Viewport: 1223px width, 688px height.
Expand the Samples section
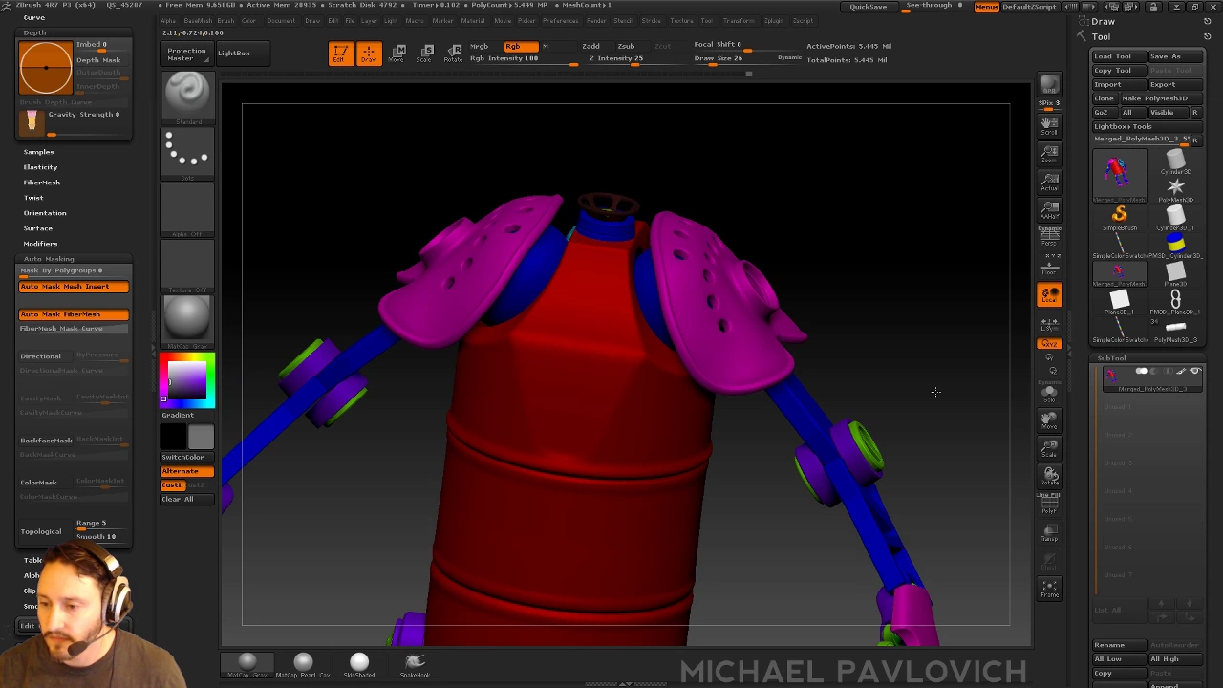pyautogui.click(x=38, y=152)
